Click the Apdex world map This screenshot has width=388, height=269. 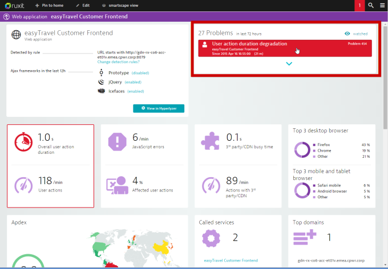131,249
